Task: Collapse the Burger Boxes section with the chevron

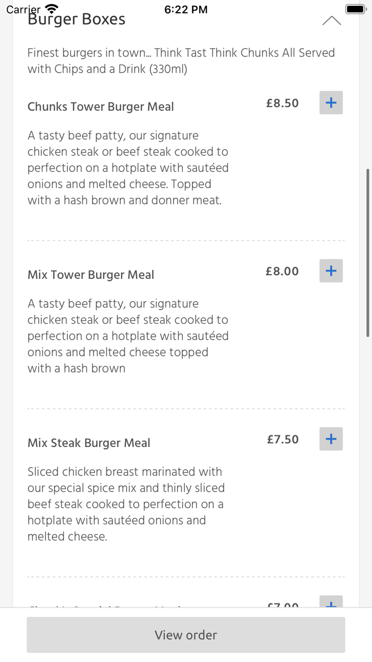Action: 331,20
